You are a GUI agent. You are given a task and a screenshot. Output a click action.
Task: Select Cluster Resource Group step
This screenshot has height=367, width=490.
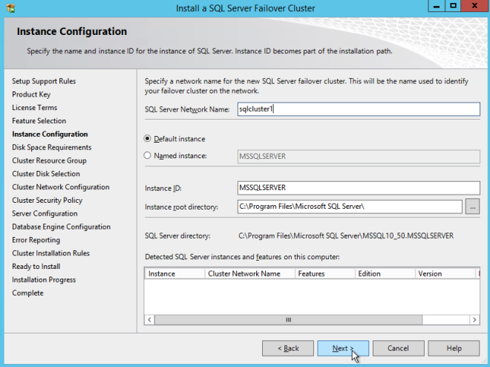click(49, 160)
